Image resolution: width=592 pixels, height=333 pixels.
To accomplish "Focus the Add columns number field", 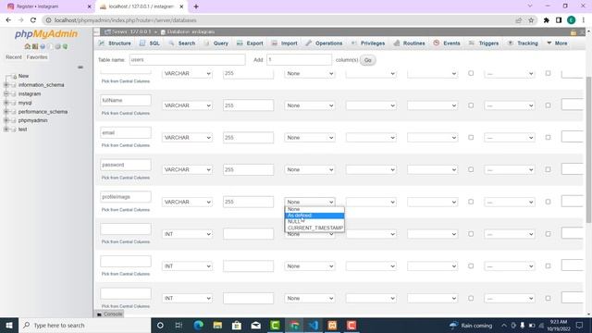I will pos(299,59).
